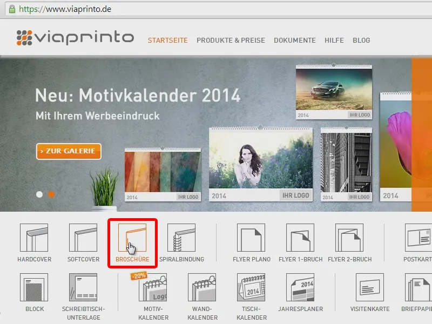The width and height of the screenshot is (432, 324).
Task: Open the Flyer 1-Bruch icon
Action: point(300,238)
